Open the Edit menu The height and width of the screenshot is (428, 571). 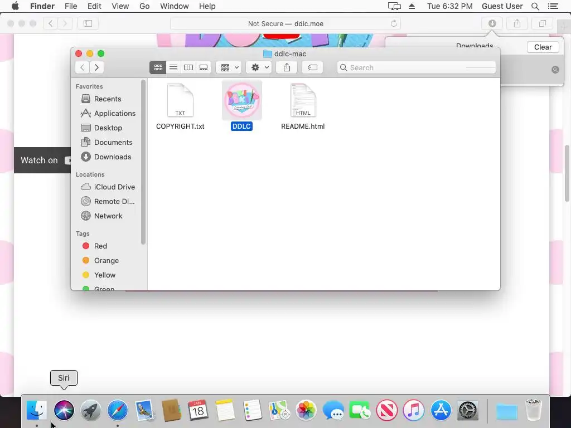pos(94,6)
